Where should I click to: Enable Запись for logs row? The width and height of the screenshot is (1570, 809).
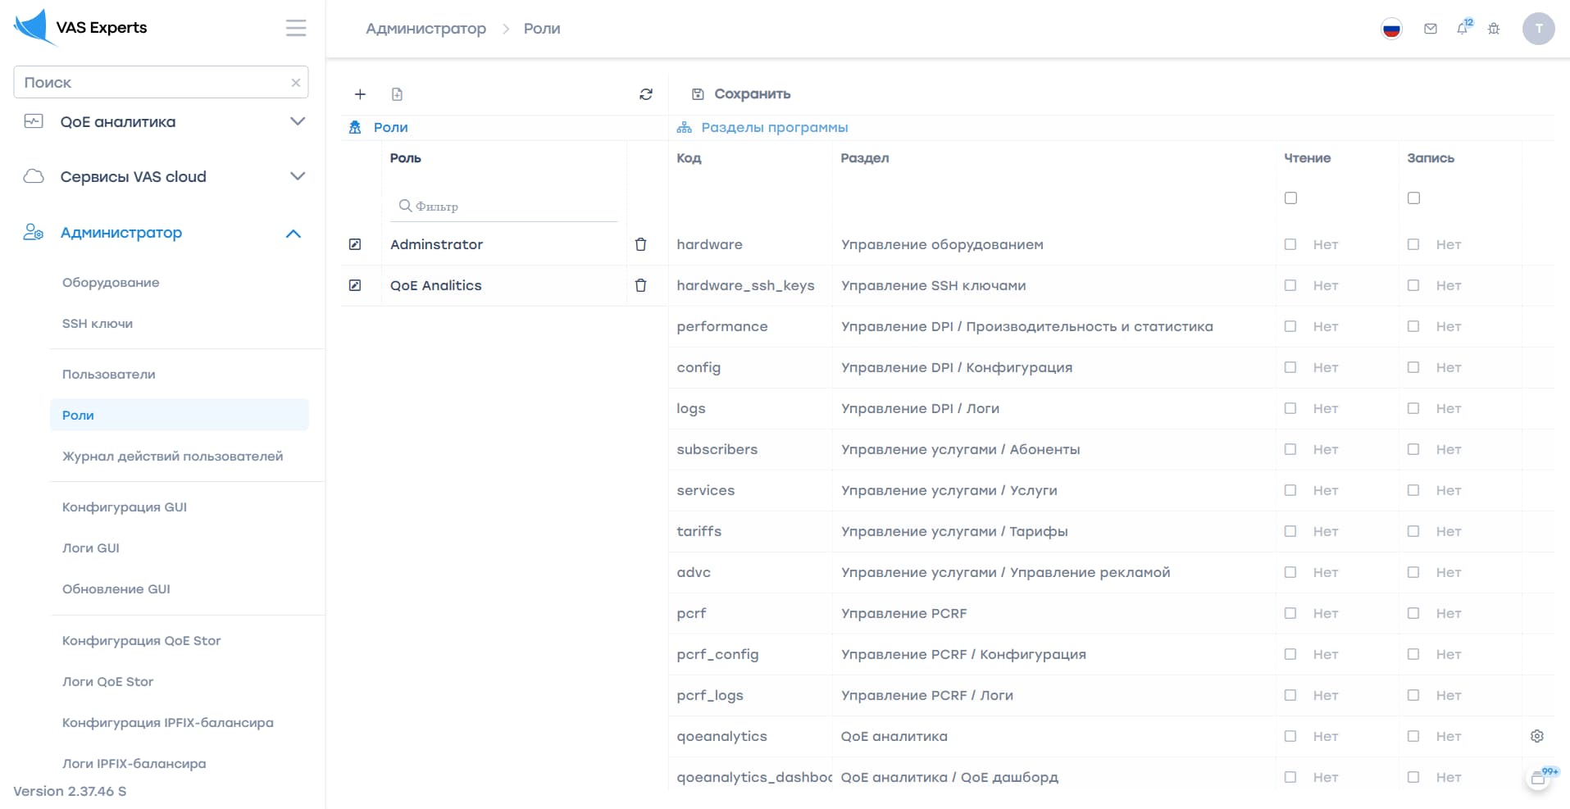(x=1413, y=408)
